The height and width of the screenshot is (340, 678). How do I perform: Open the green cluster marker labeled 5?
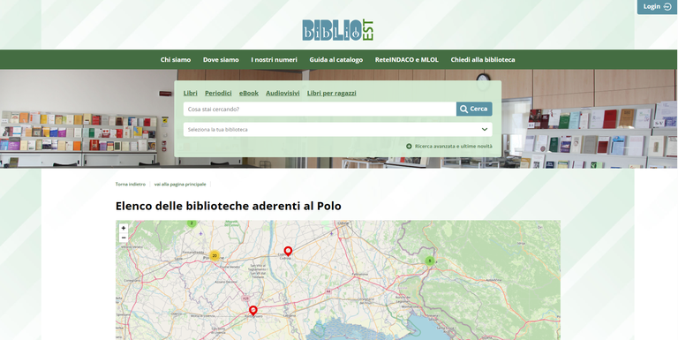pos(429,261)
